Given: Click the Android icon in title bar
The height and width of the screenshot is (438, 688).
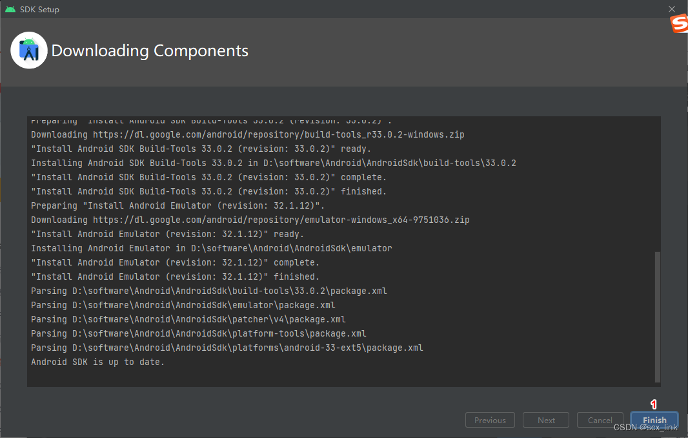Looking at the screenshot, I should coord(10,9).
